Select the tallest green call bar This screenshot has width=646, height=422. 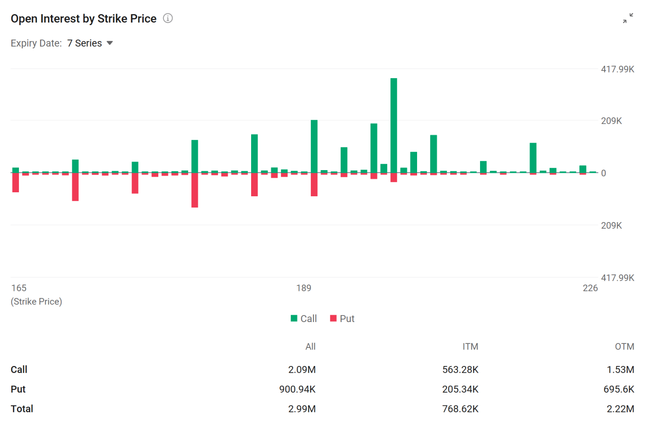click(x=394, y=125)
